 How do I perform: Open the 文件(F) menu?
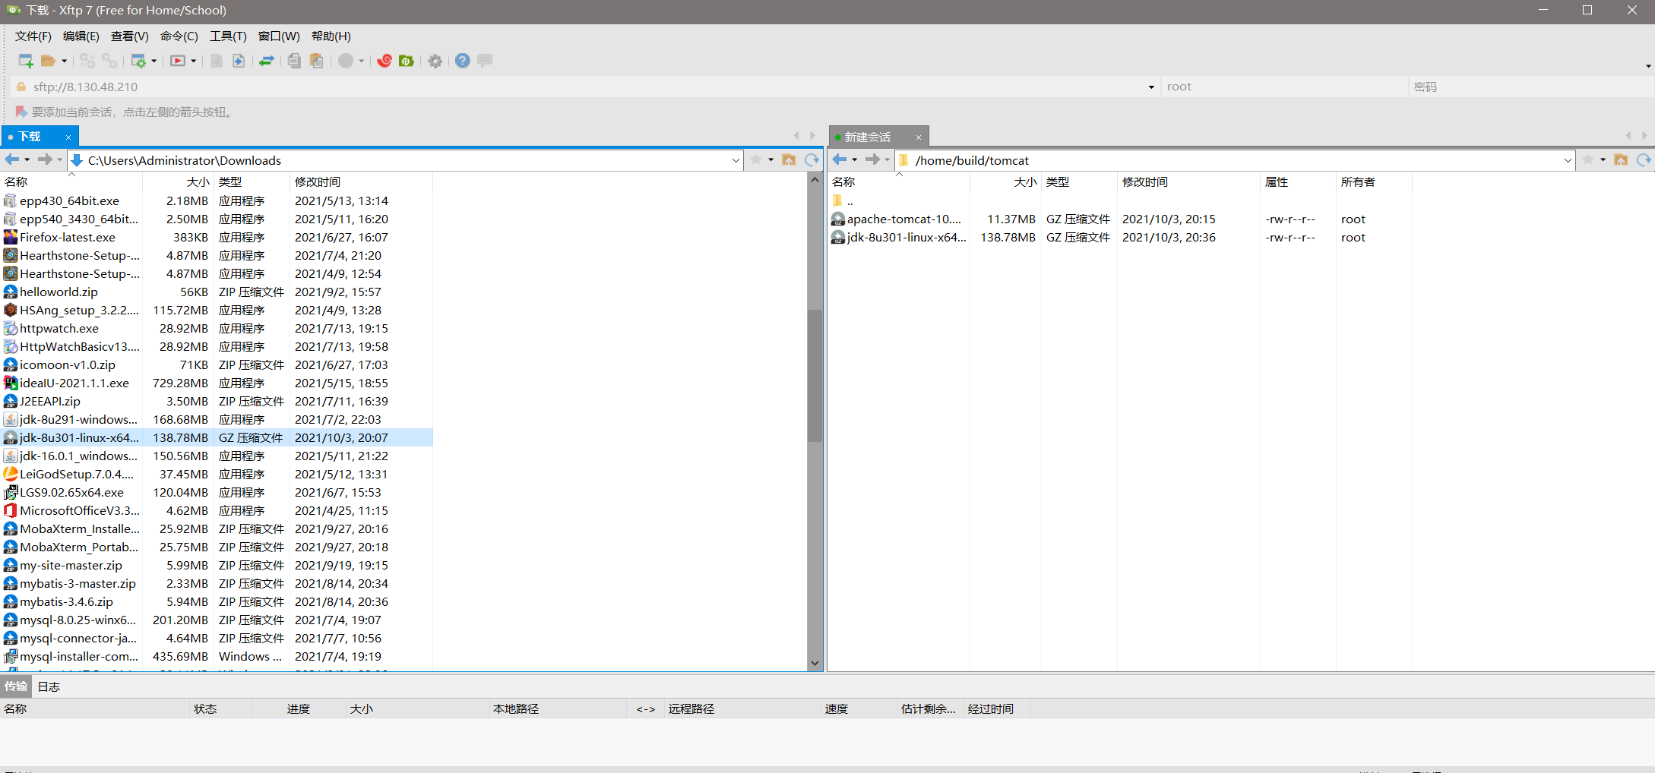[33, 36]
